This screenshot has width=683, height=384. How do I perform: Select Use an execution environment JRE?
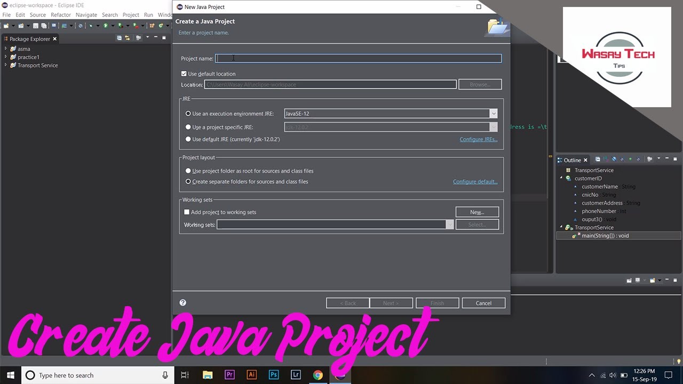click(188, 114)
